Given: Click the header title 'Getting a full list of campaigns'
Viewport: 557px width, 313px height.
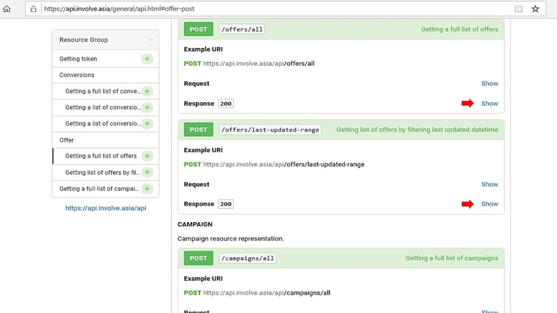Looking at the screenshot, I should tap(452, 258).
